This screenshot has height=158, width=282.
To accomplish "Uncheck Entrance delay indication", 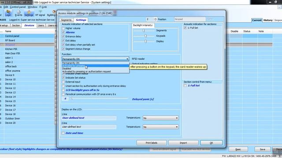I will coord(63,36).
